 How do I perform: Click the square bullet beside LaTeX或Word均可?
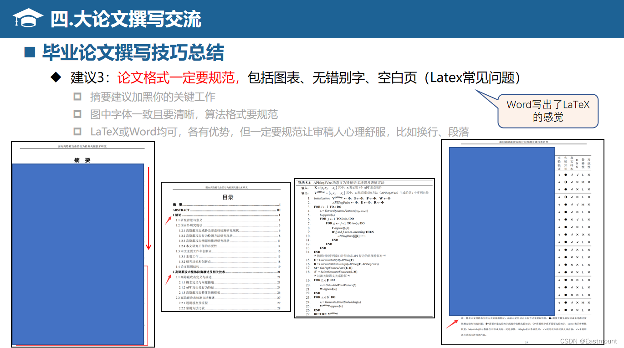77,132
